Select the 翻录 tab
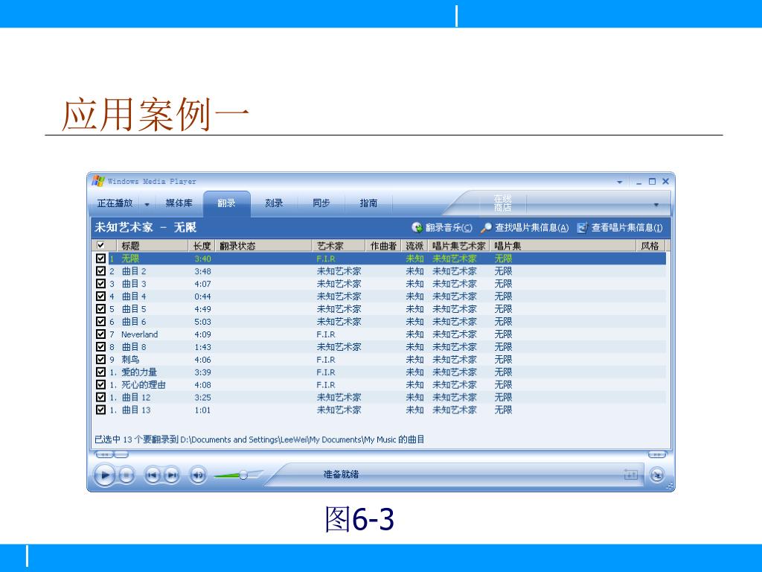 click(226, 203)
